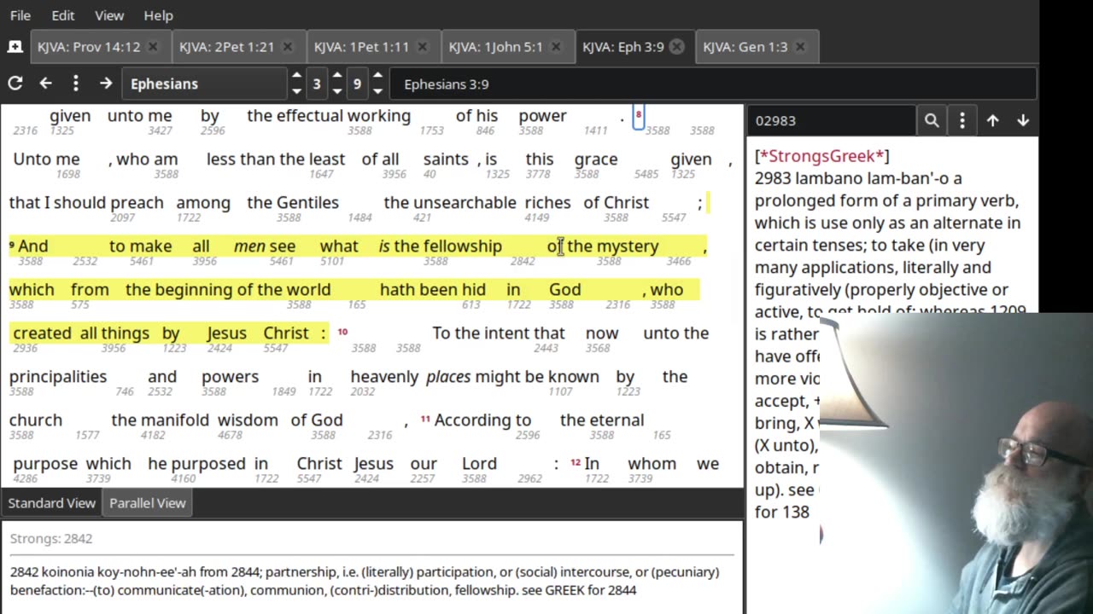The width and height of the screenshot is (1093, 614).
Task: Go to next dictionary entry down arrow
Action: (x=1023, y=121)
